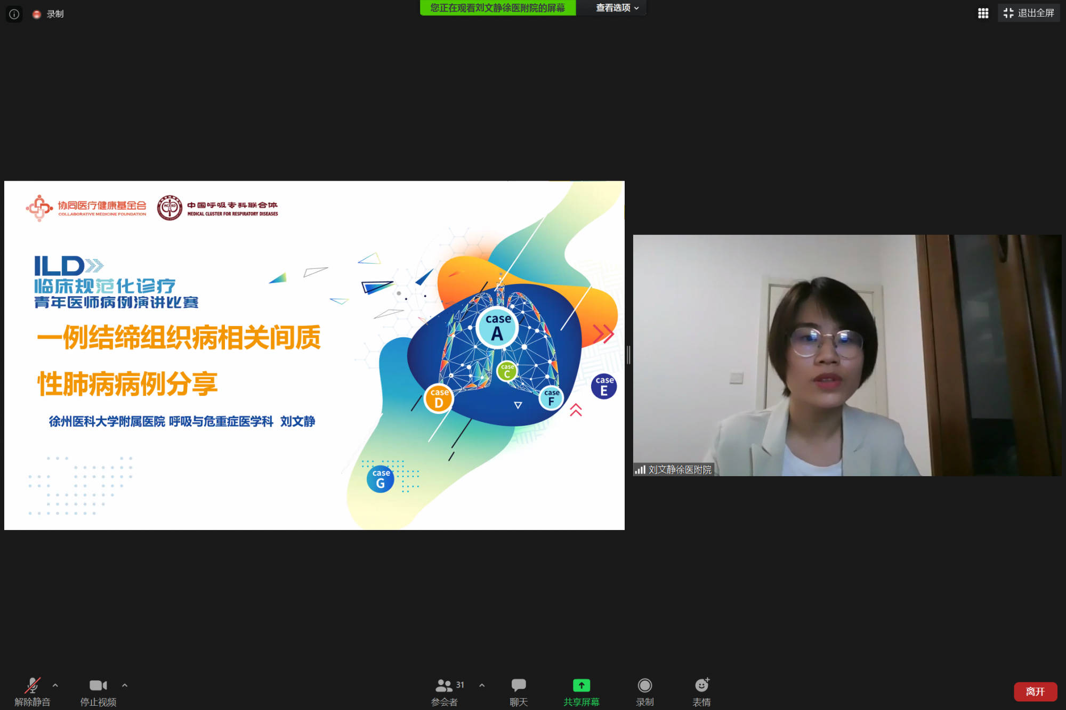Click signal strength icon on speaker name

[x=640, y=470]
